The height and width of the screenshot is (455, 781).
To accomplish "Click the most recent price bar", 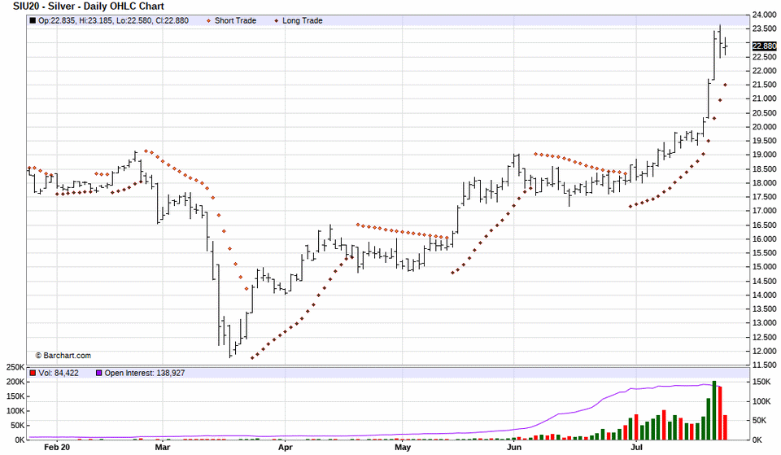I will pos(725,46).
